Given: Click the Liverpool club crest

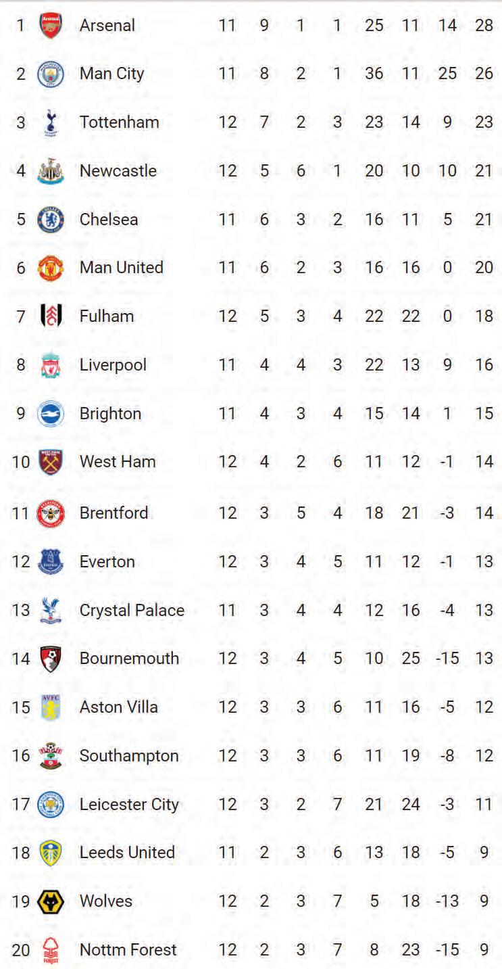Looking at the screenshot, I should point(51,365).
